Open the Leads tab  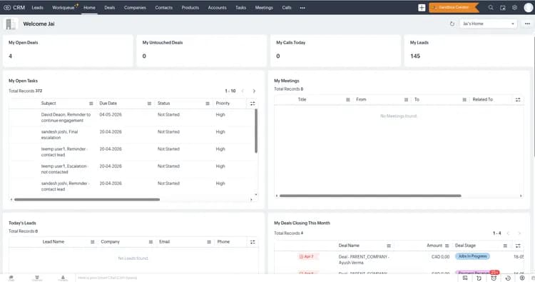coord(38,8)
